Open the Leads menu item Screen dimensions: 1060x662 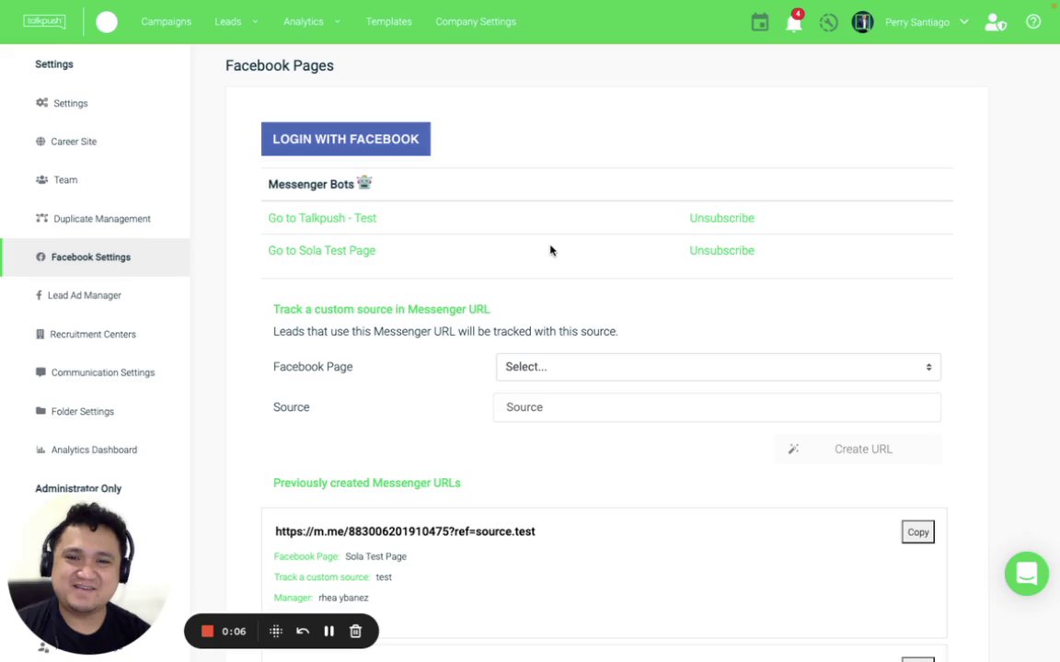click(228, 22)
